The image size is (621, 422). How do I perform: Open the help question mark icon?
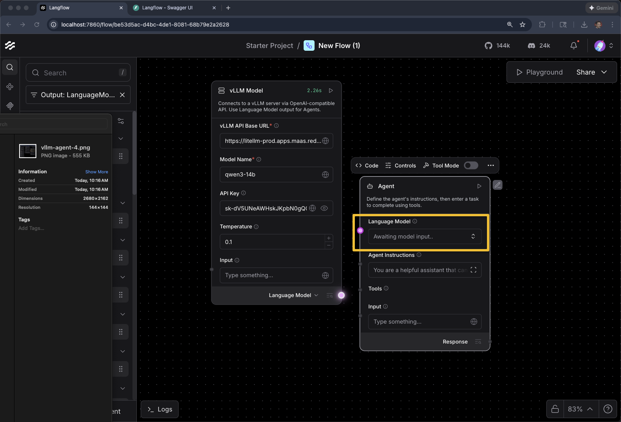click(x=608, y=409)
